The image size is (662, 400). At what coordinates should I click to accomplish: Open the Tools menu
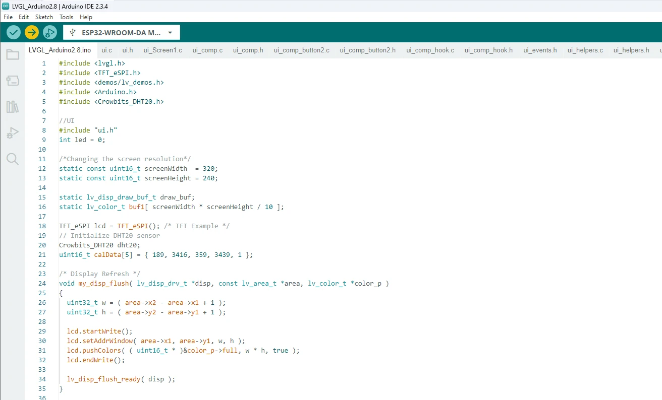66,17
